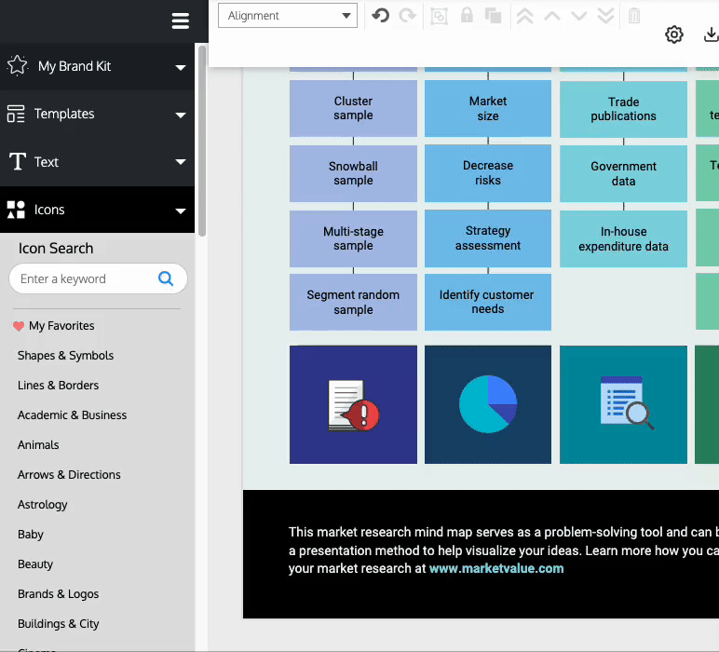This screenshot has height=652, width=719.
Task: Open Academic & Business category
Action: coord(72,414)
